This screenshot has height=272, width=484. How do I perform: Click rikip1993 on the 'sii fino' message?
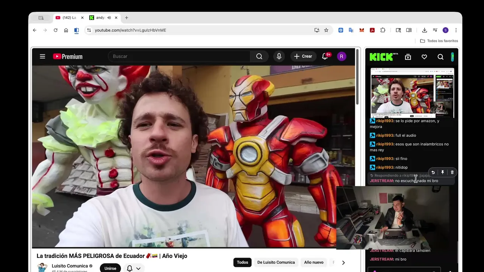385,159
